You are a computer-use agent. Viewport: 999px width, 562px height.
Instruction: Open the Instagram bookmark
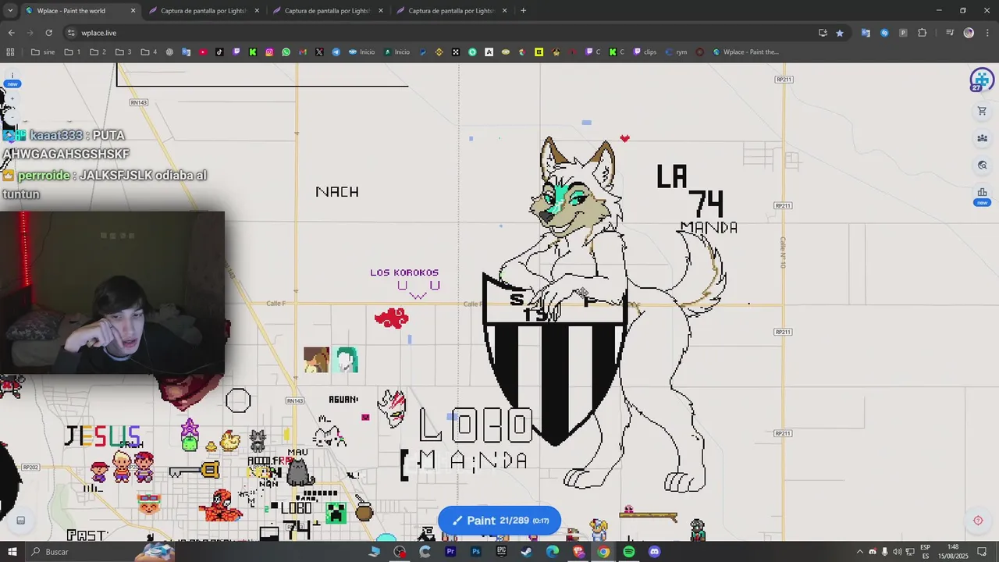point(269,52)
